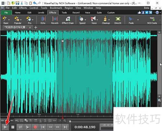
Task: Apply the Echo effect
Action: [43, 20]
